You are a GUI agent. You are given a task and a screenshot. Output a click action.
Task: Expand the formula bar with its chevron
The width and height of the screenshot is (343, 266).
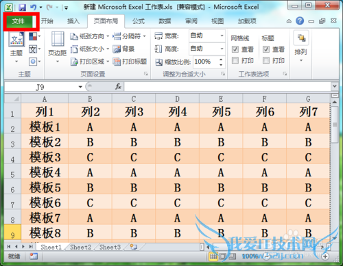(x=335, y=86)
